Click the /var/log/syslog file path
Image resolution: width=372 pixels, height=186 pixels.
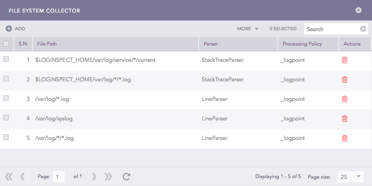tap(54, 119)
